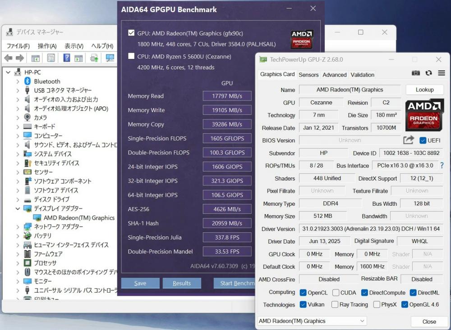The width and height of the screenshot is (451, 330).
Task: Click the BIOS export share icon in GPU-Z
Action: (x=409, y=140)
